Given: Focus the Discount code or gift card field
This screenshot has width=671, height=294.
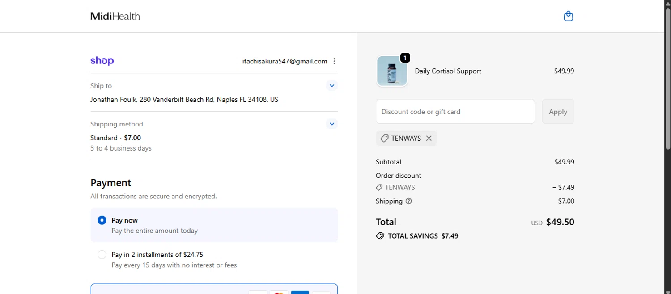Looking at the screenshot, I should coord(455,112).
